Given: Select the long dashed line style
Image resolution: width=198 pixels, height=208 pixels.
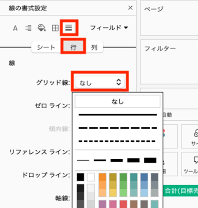Looking at the screenshot, I should 118,128.
